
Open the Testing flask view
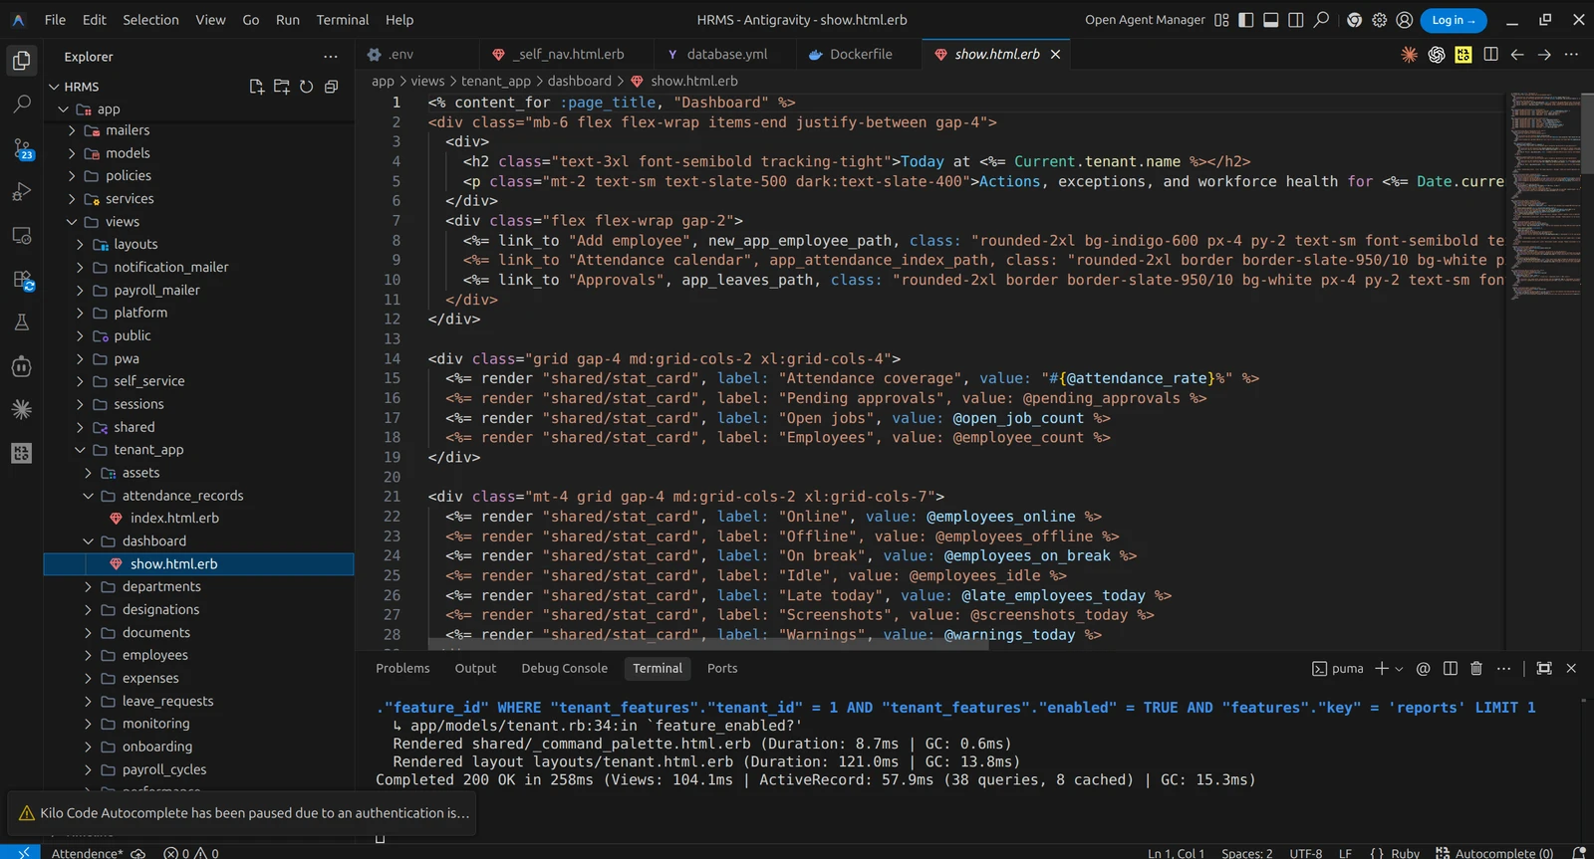coord(22,322)
